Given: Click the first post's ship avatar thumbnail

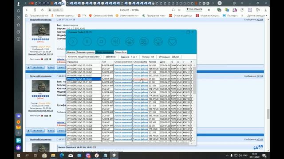Looking at the screenshot, I should (x=40, y=30).
